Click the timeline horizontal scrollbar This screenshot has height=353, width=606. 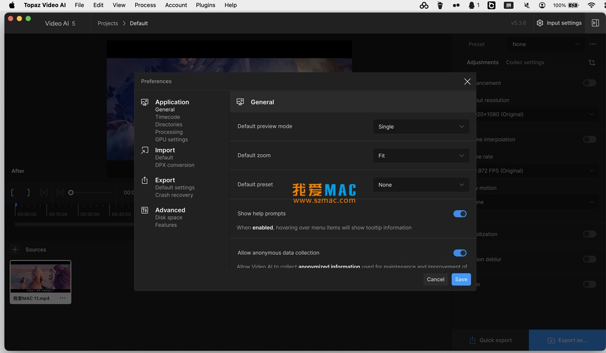(74, 224)
